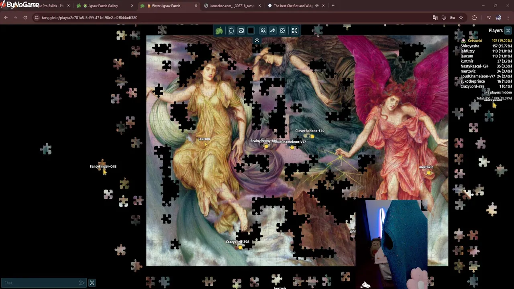
Task: Click the jaucum cursor label on puzzle
Action: 204,139
